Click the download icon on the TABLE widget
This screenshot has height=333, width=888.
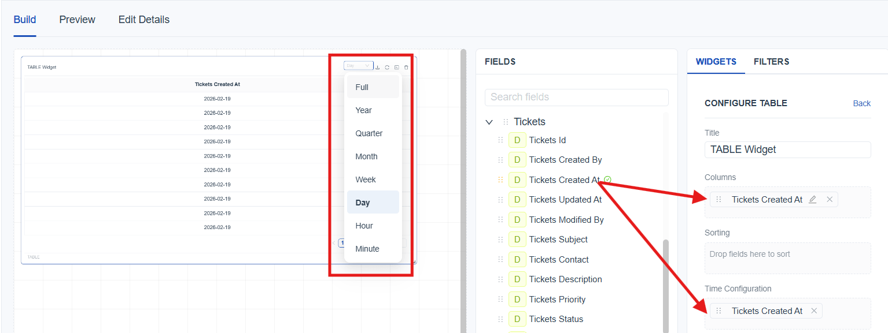click(x=378, y=68)
